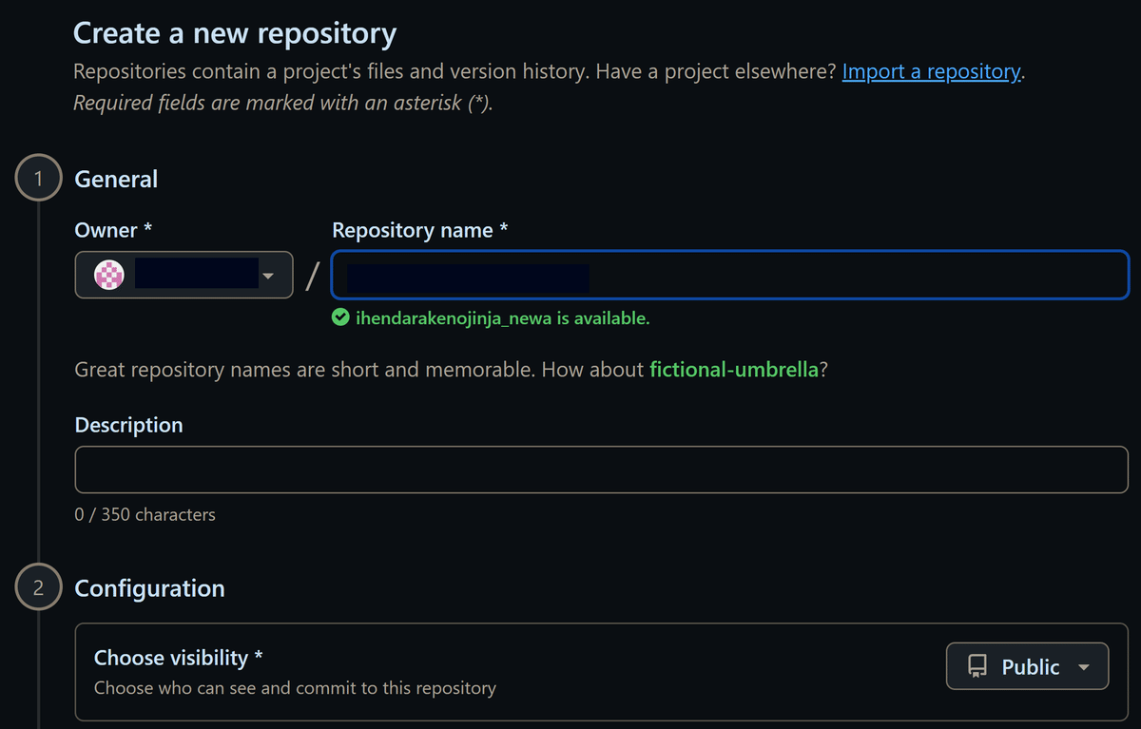Image resolution: width=1141 pixels, height=729 pixels.
Task: Expand the Public visibility dropdown
Action: pyautogui.click(x=1027, y=665)
